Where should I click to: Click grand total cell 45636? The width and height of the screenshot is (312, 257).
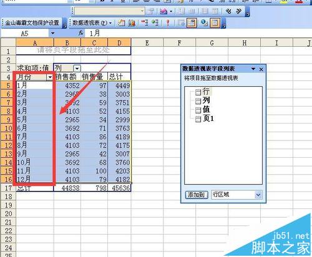click(119, 188)
